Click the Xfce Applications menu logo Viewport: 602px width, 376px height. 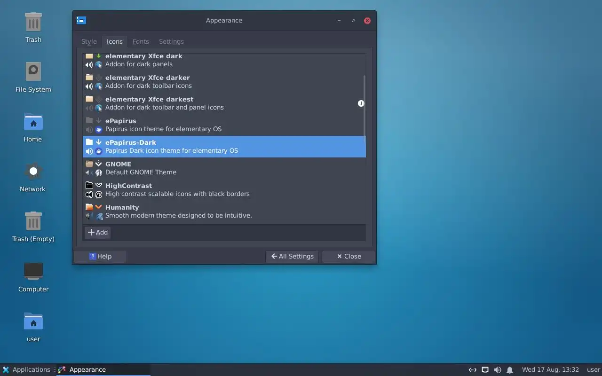[6, 369]
